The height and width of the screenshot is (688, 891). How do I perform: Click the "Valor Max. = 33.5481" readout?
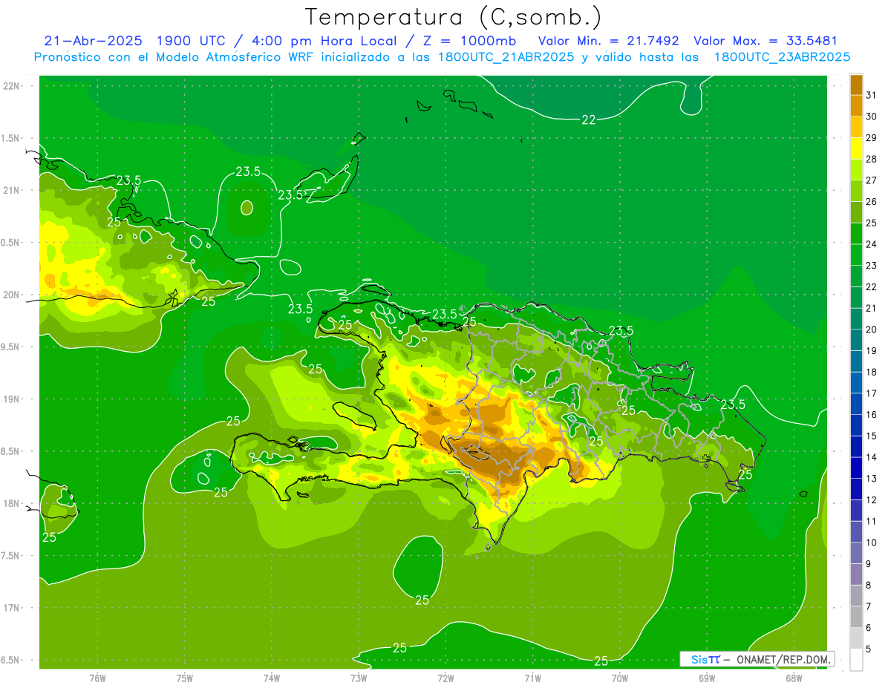tap(765, 41)
